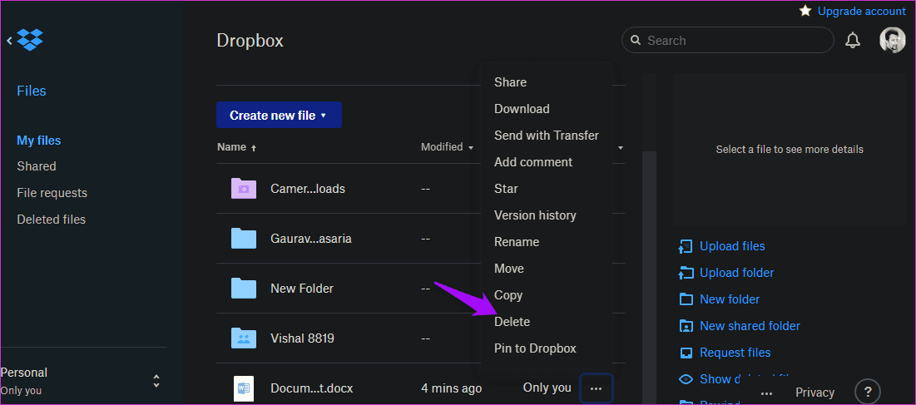Screen dimensions: 916x405
Task: Choose Copy from context menu
Action: 508,295
